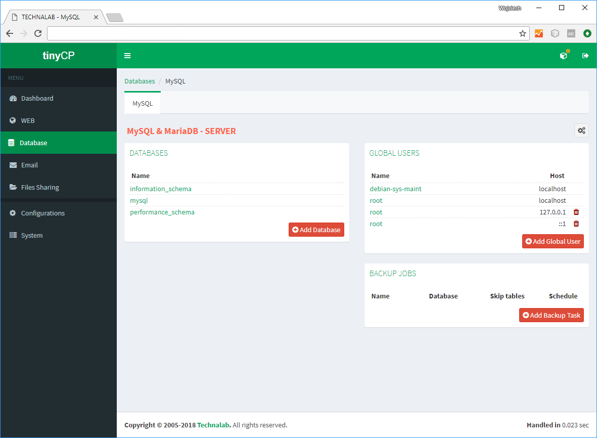This screenshot has width=597, height=438.
Task: Click the Files Sharing folder icon
Action: (13, 187)
